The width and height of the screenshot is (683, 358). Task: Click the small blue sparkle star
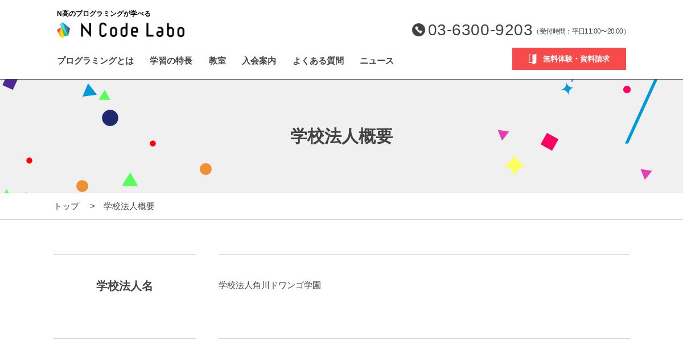567,89
